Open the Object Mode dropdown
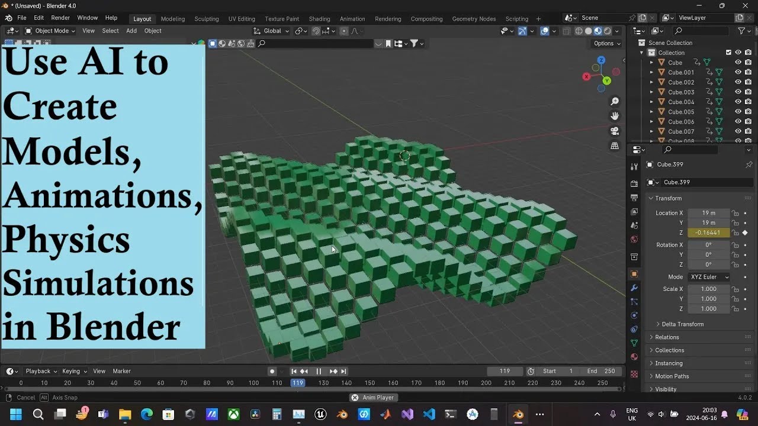Screen dimensions: 758x426 click(x=50, y=31)
